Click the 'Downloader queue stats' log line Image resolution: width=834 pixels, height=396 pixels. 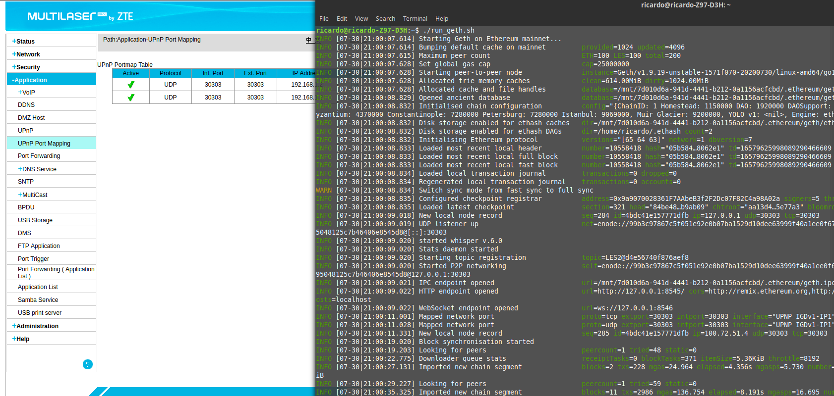click(x=462, y=358)
